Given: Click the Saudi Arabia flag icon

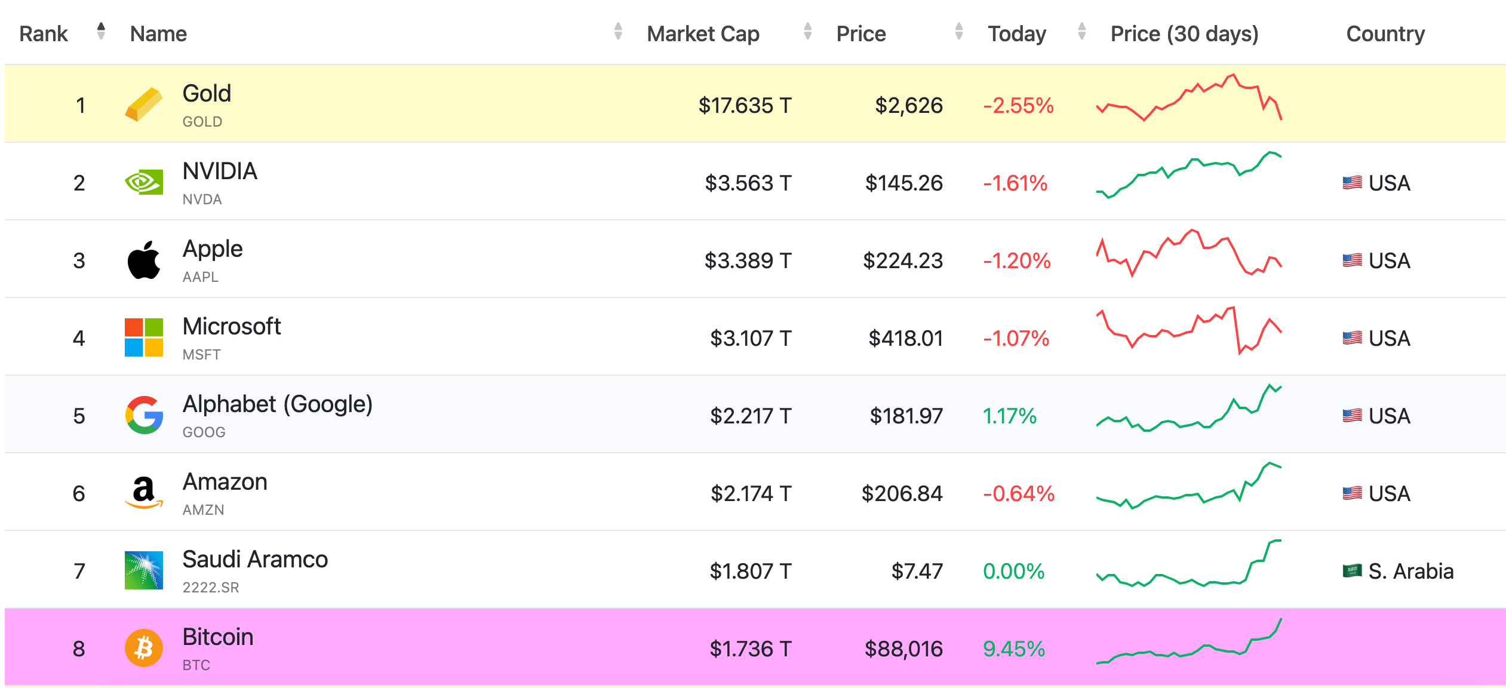Looking at the screenshot, I should coord(1352,571).
